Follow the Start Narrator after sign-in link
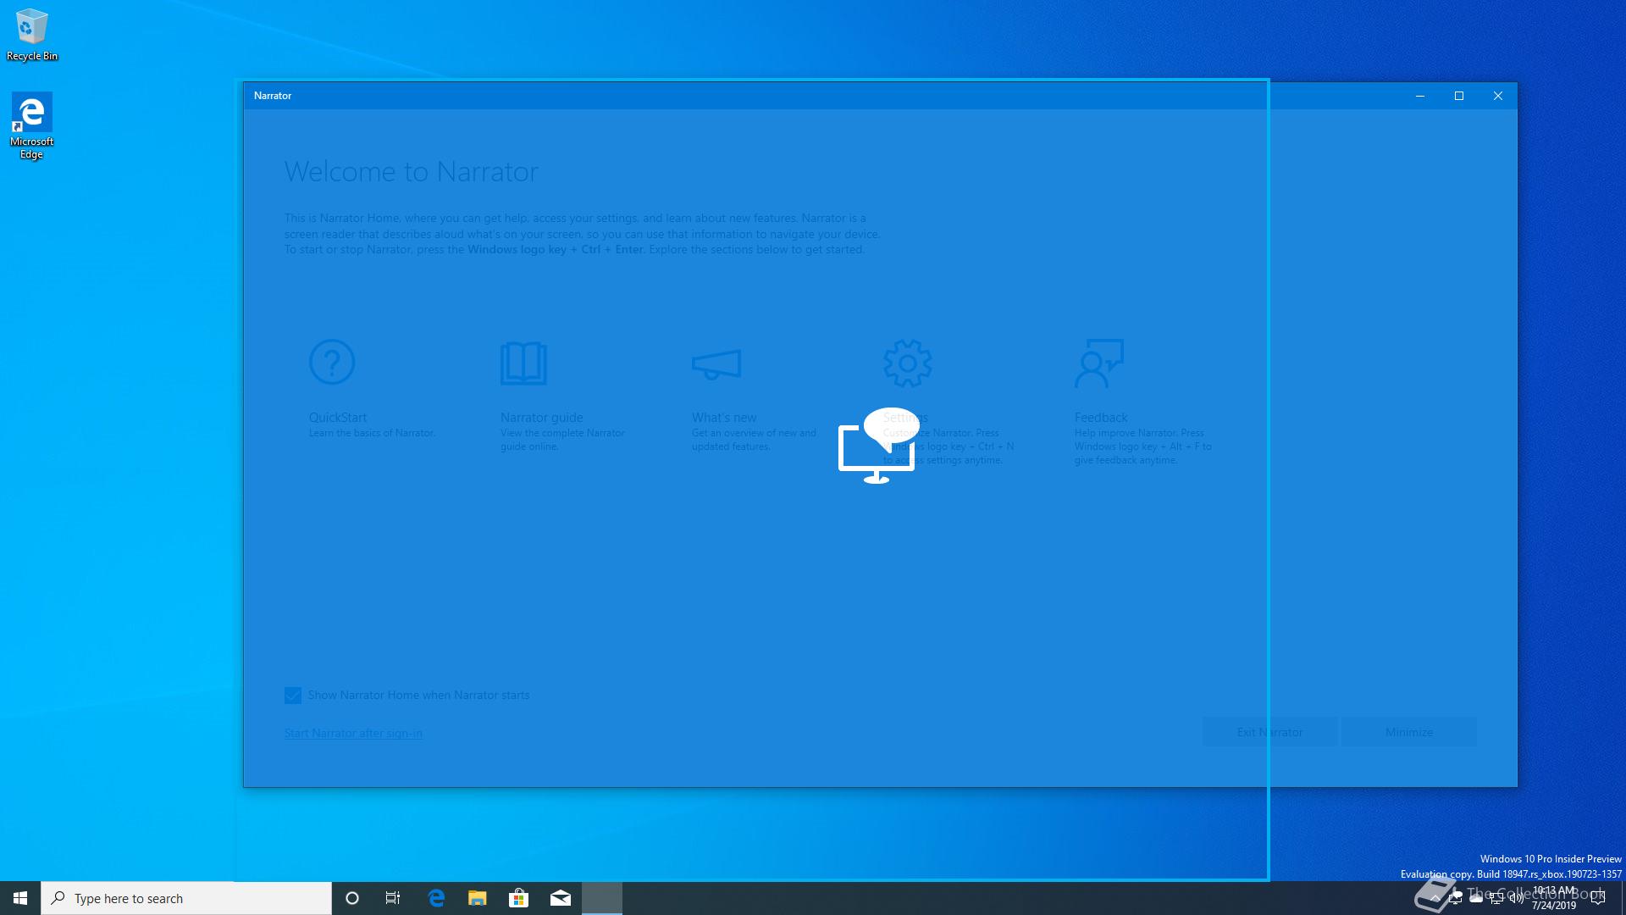Image resolution: width=1626 pixels, height=915 pixels. coord(353,733)
